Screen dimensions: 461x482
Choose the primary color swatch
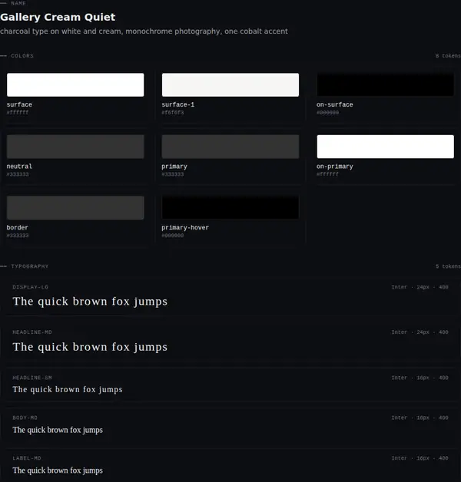pos(230,147)
